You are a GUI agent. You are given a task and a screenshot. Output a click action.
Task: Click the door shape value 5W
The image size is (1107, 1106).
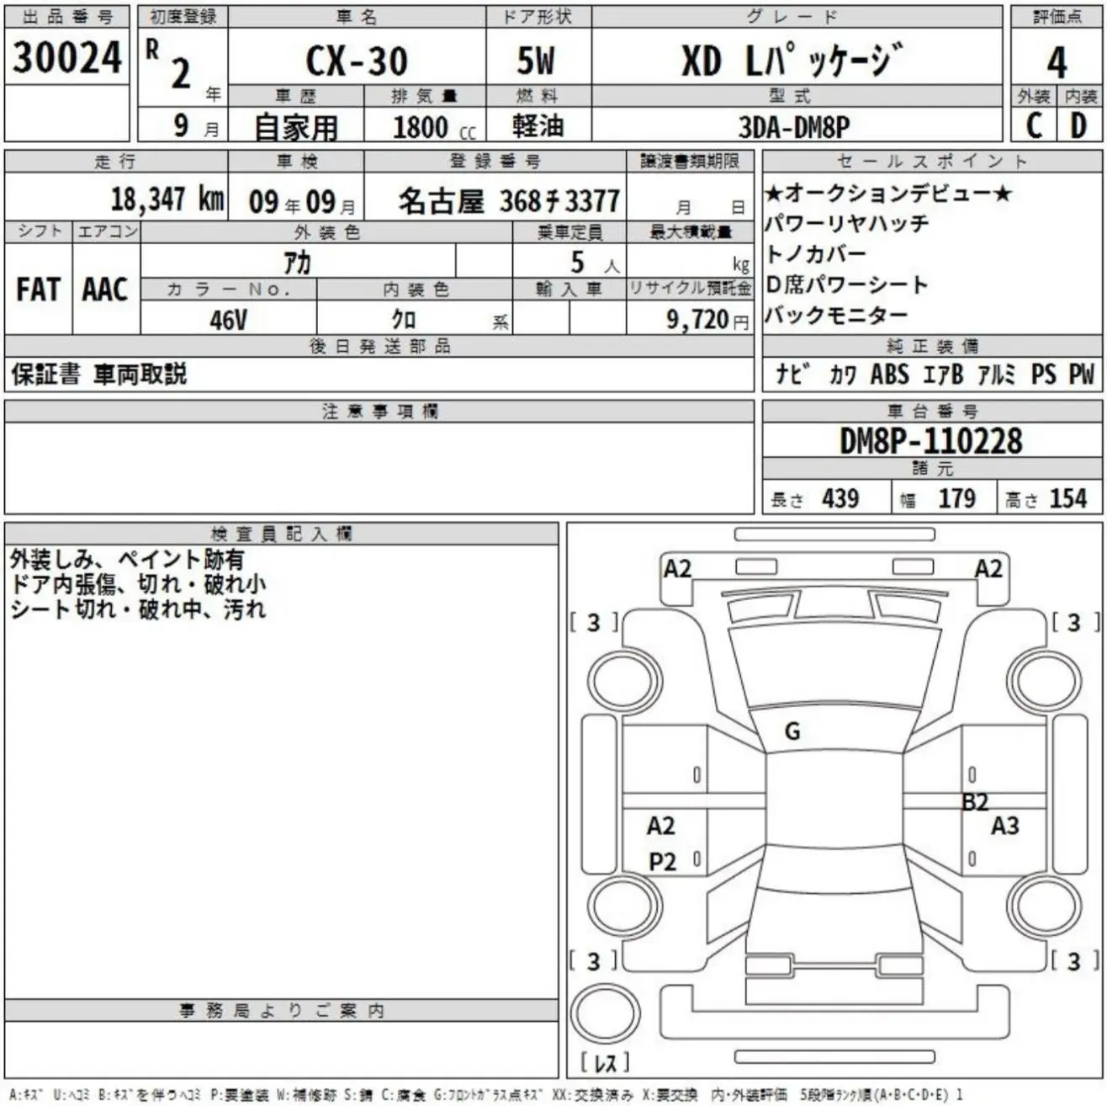click(x=537, y=61)
